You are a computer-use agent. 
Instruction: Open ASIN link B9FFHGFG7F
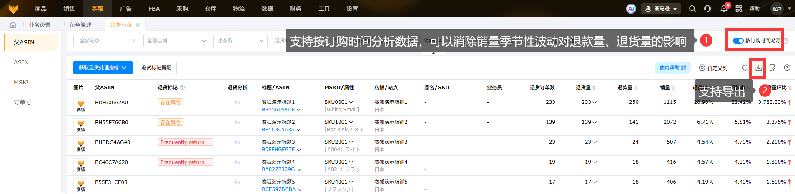point(278,150)
